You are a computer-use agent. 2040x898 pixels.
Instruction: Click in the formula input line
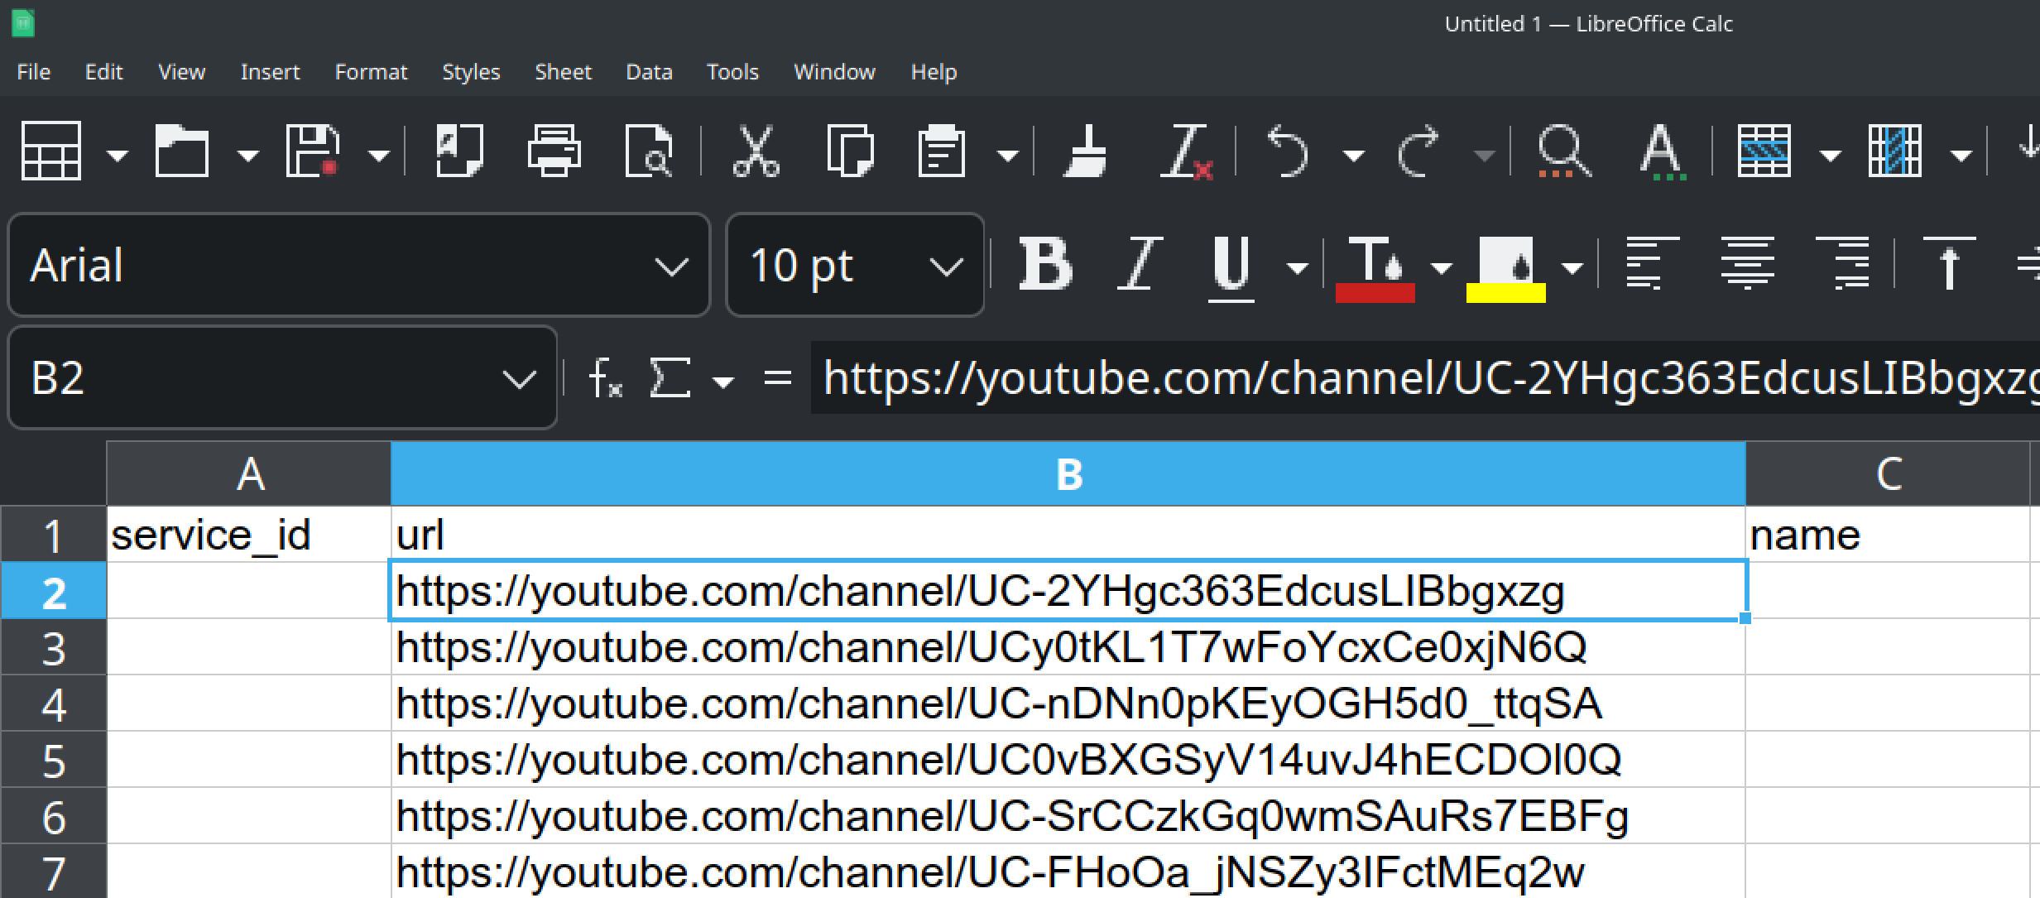coord(1425,377)
